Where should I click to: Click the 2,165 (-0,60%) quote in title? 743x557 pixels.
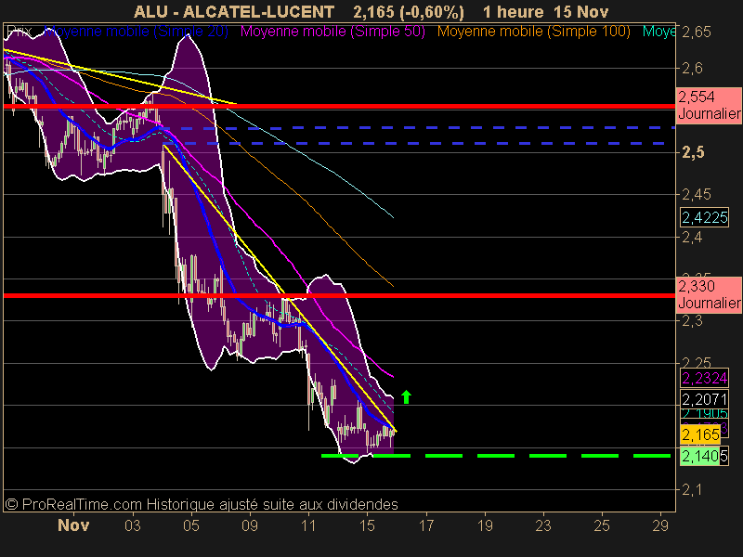pos(409,11)
